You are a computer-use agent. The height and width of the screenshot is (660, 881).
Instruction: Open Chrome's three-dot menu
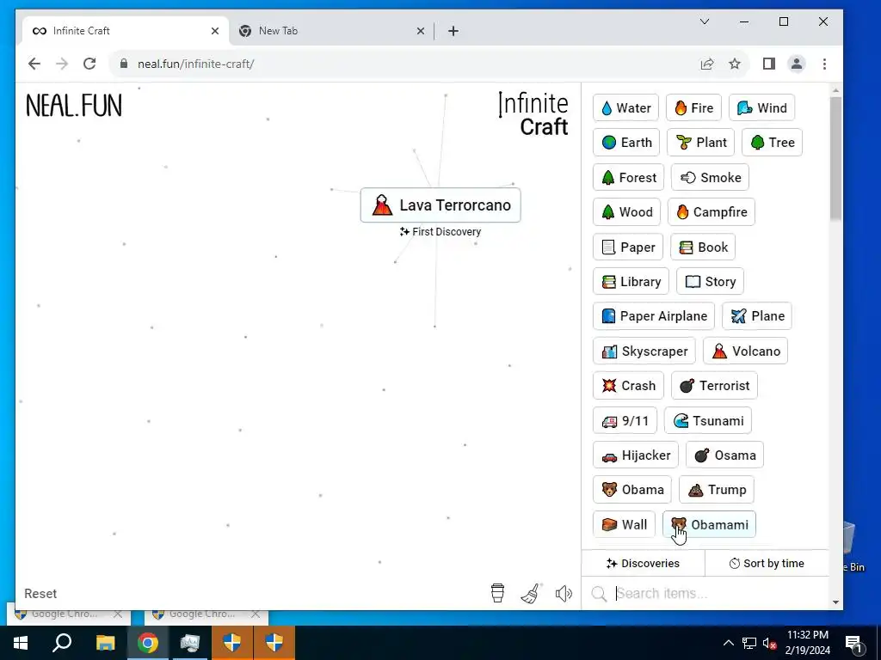pos(824,64)
